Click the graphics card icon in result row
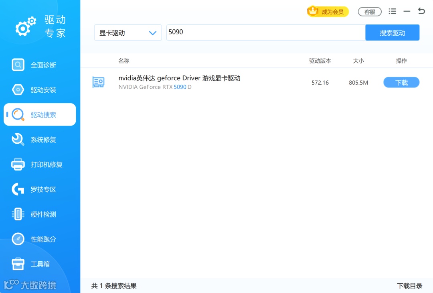 98,82
